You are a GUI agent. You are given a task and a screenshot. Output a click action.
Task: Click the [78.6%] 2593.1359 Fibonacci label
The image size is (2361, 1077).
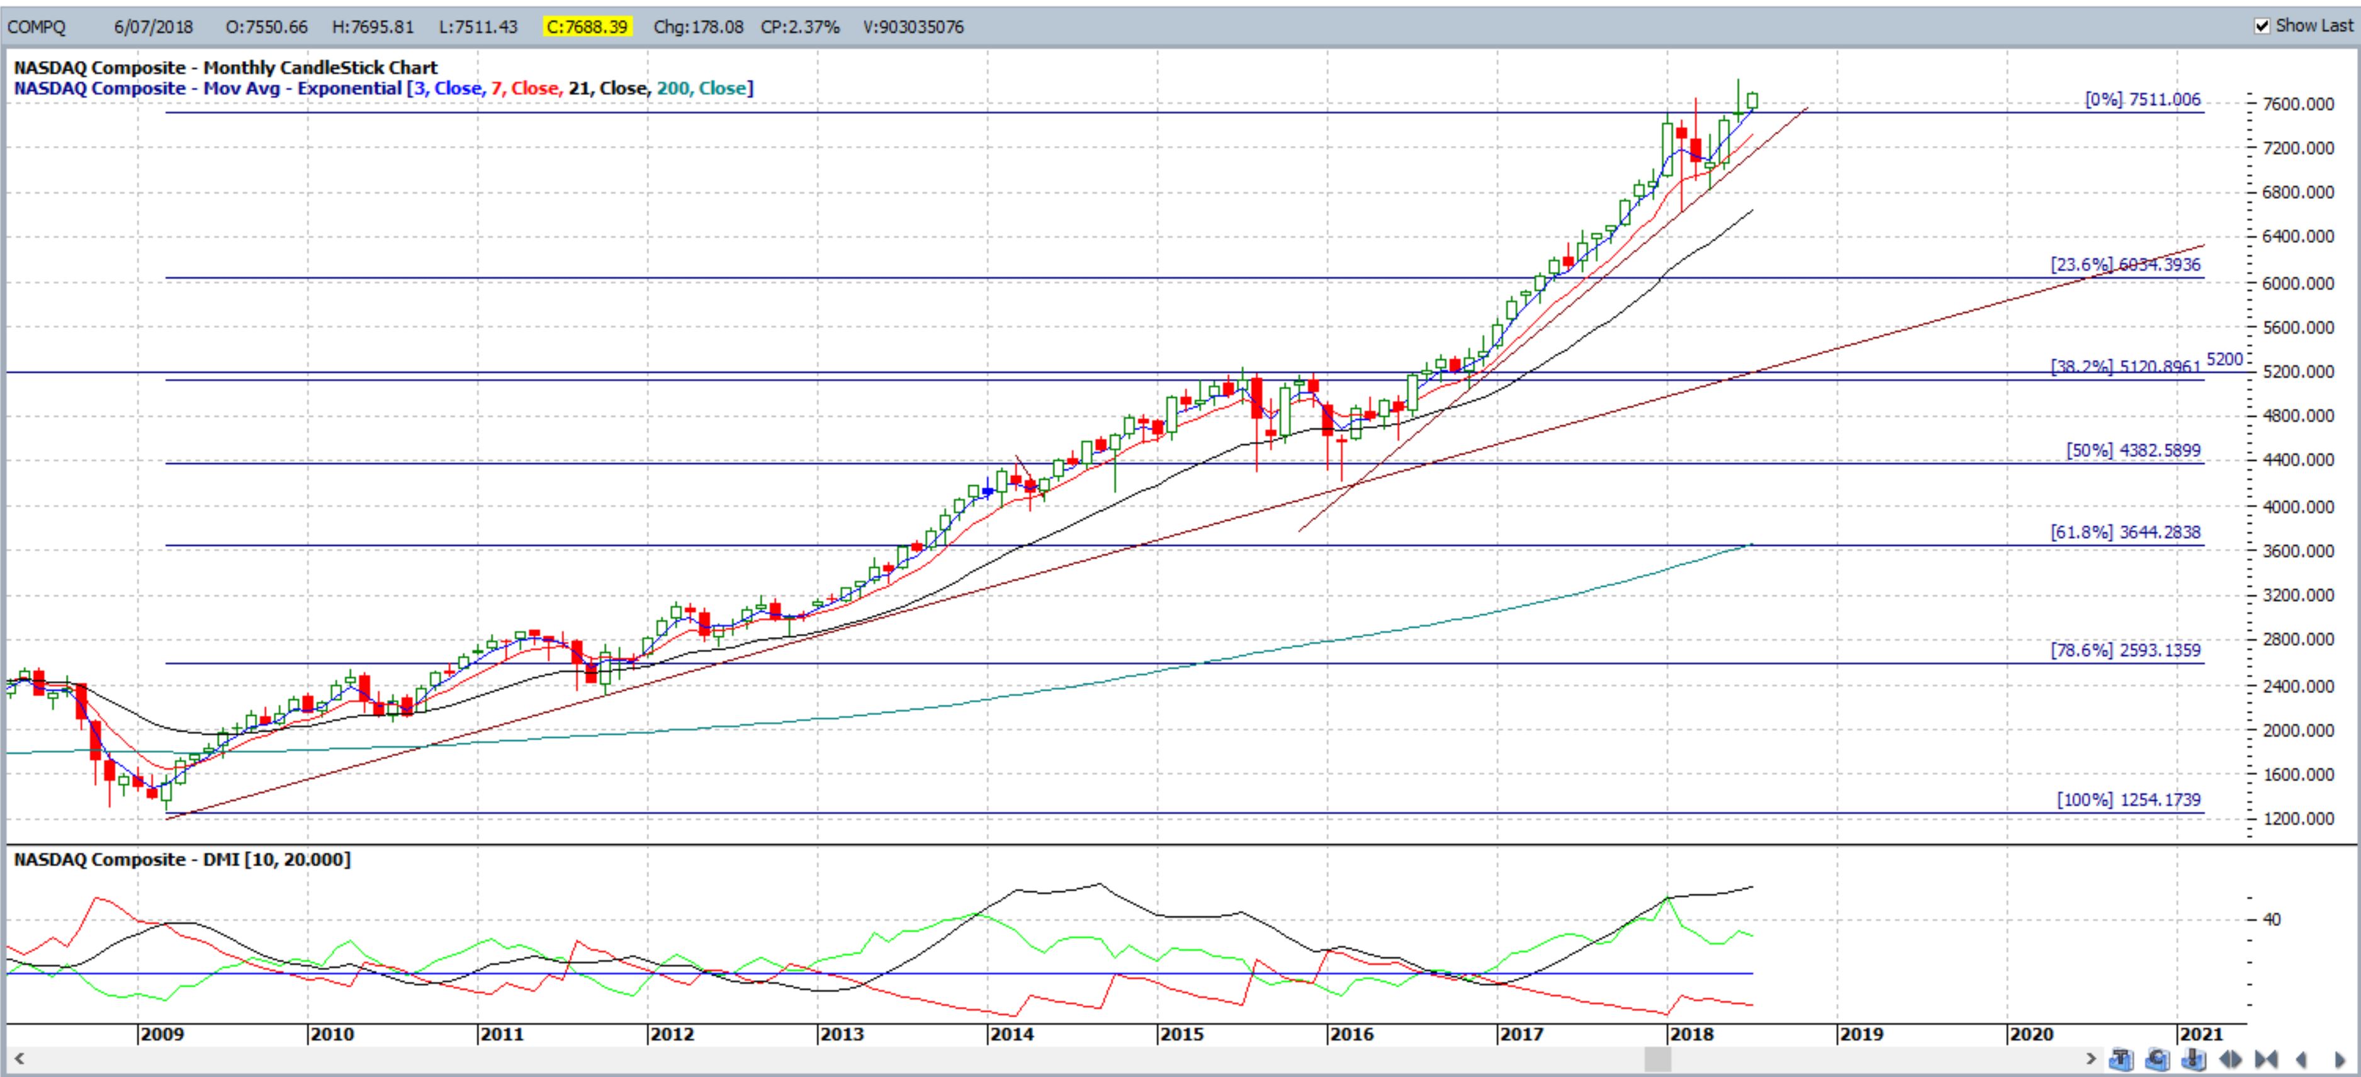coord(2126,650)
